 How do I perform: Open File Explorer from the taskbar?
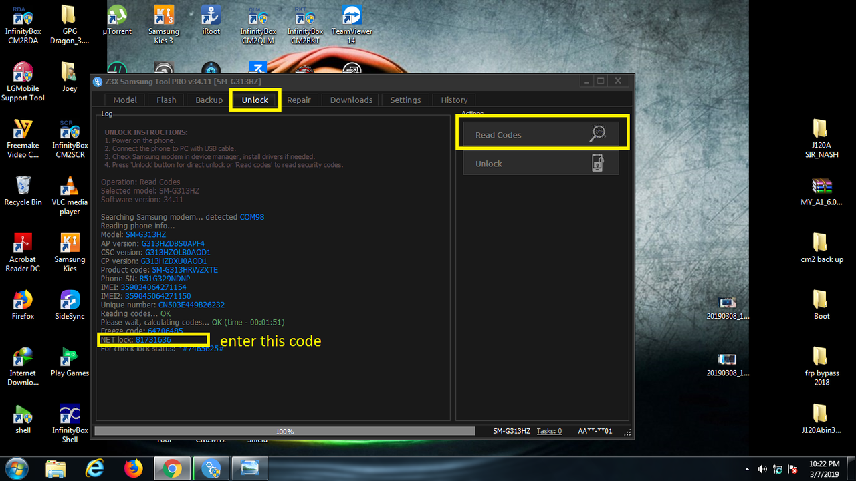[56, 468]
